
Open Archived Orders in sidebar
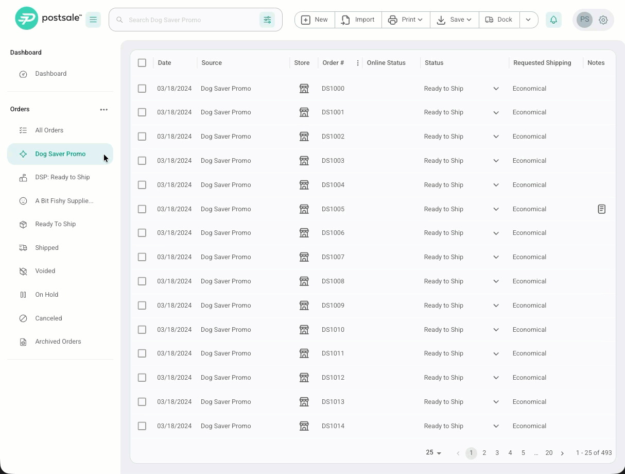[60, 342]
